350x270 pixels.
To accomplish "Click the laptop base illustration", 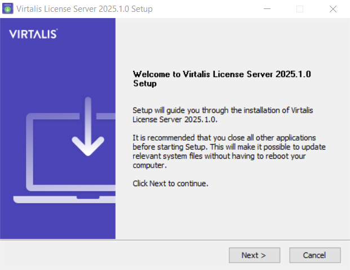I will tap(64, 199).
